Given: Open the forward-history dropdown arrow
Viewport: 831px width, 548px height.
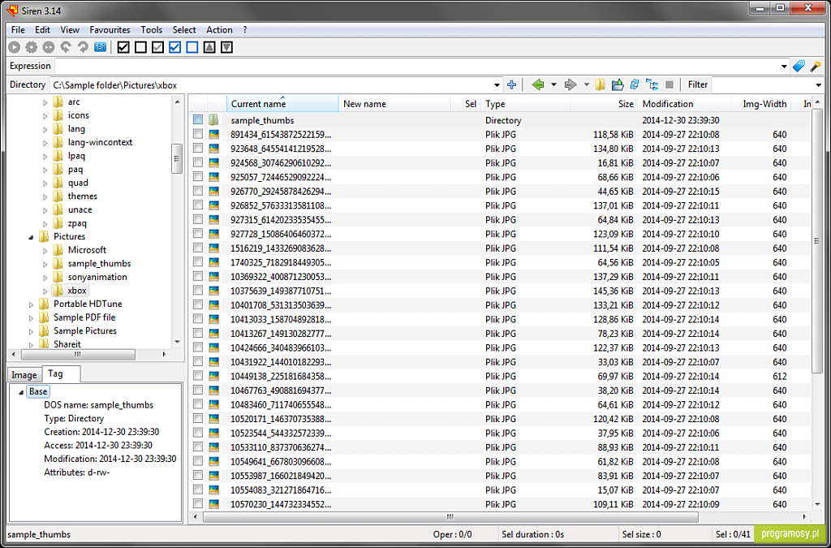Looking at the screenshot, I should click(x=586, y=84).
